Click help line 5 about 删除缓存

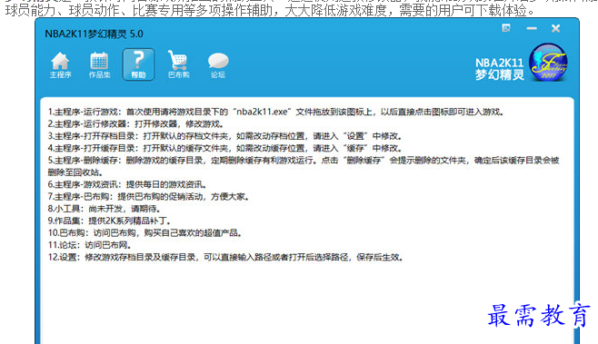pos(304,166)
